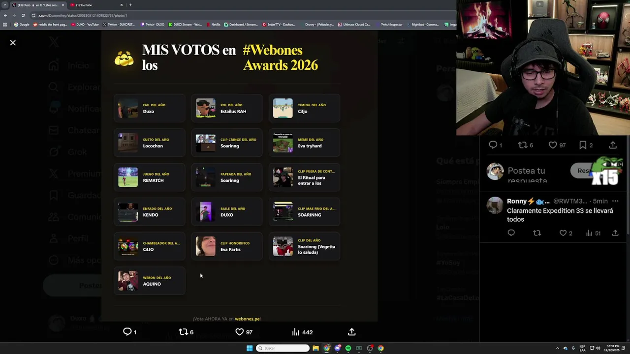Open a new browser tab with plus
This screenshot has width=630, height=354.
click(130, 5)
